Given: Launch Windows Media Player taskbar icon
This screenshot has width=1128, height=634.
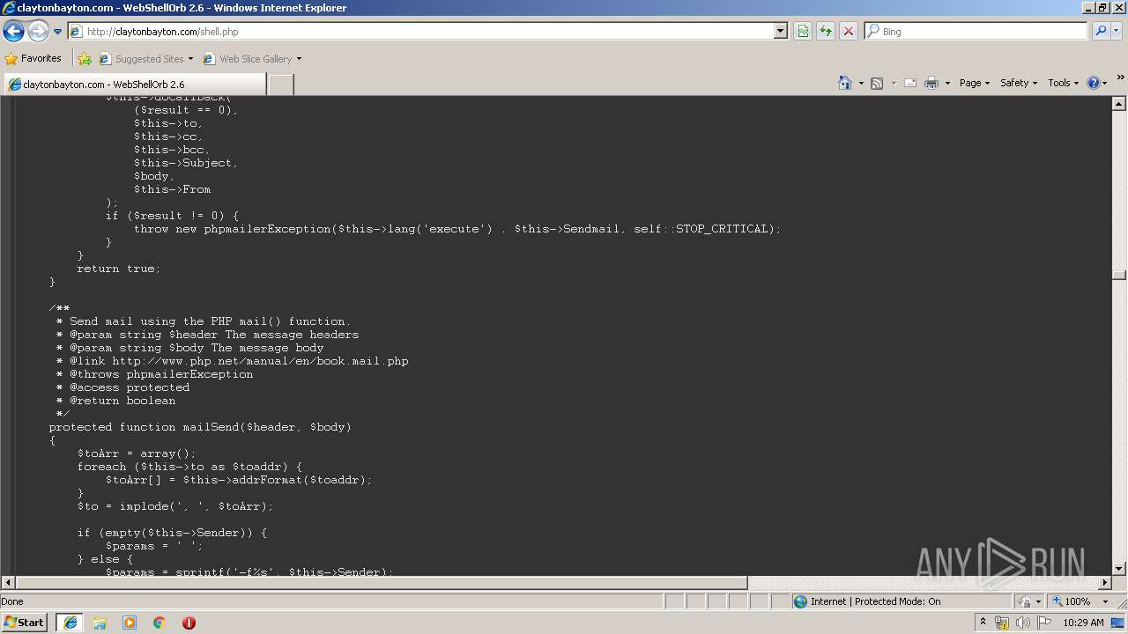Looking at the screenshot, I should pos(130,623).
